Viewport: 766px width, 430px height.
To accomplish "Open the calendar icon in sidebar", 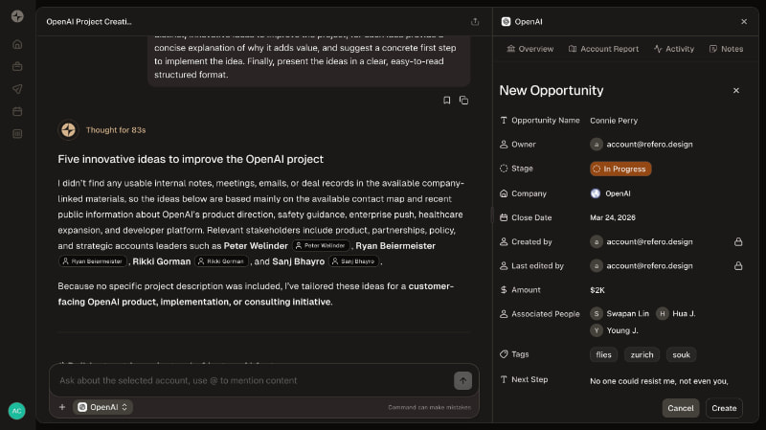I will point(17,111).
